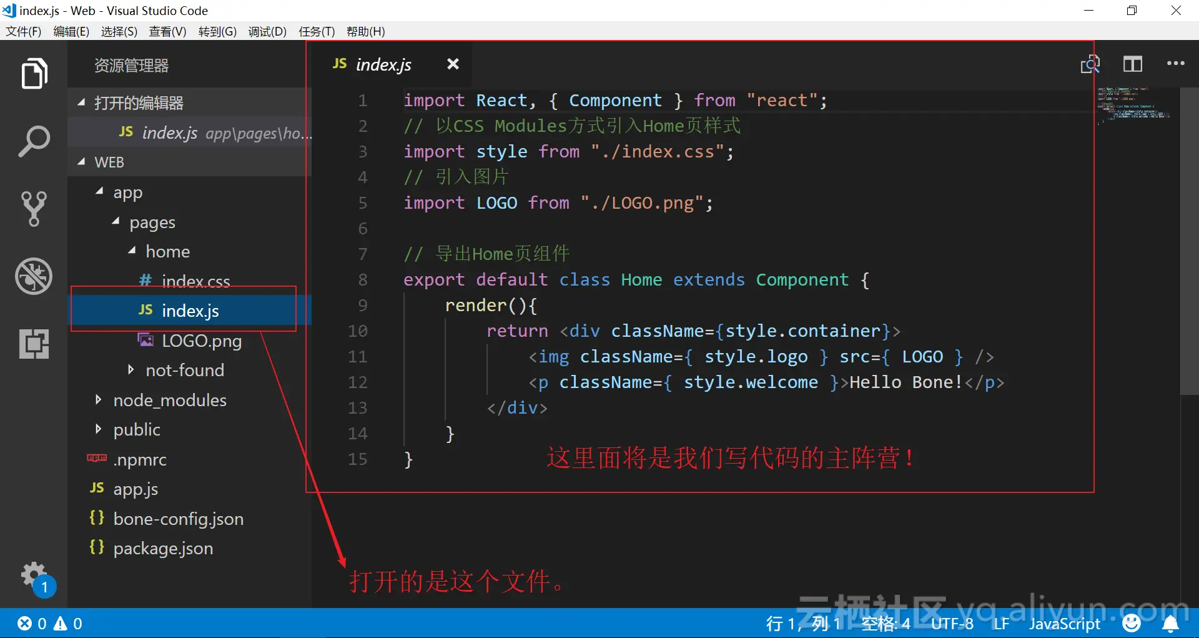This screenshot has width=1199, height=638.
Task: Click the JS icon on index.js tab
Action: pos(340,64)
